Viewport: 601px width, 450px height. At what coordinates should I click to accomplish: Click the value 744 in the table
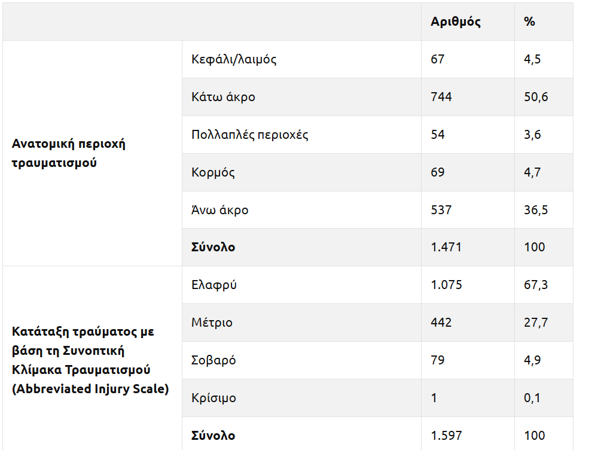(x=441, y=97)
